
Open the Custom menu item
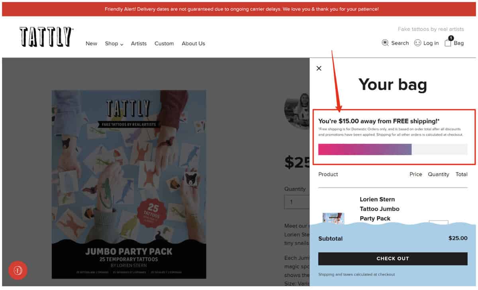(164, 44)
